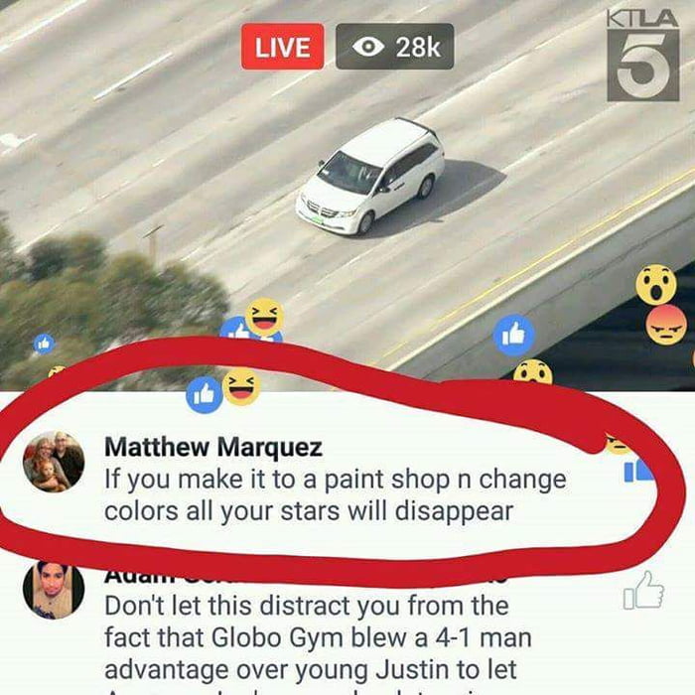Screen dimensions: 695x695
Task: Click the Matthew Marquez name link
Action: 213,447
